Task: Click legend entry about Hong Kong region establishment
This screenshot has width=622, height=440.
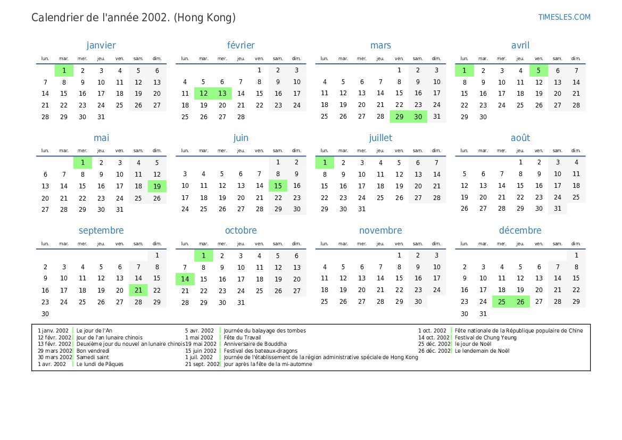Action: 320,358
